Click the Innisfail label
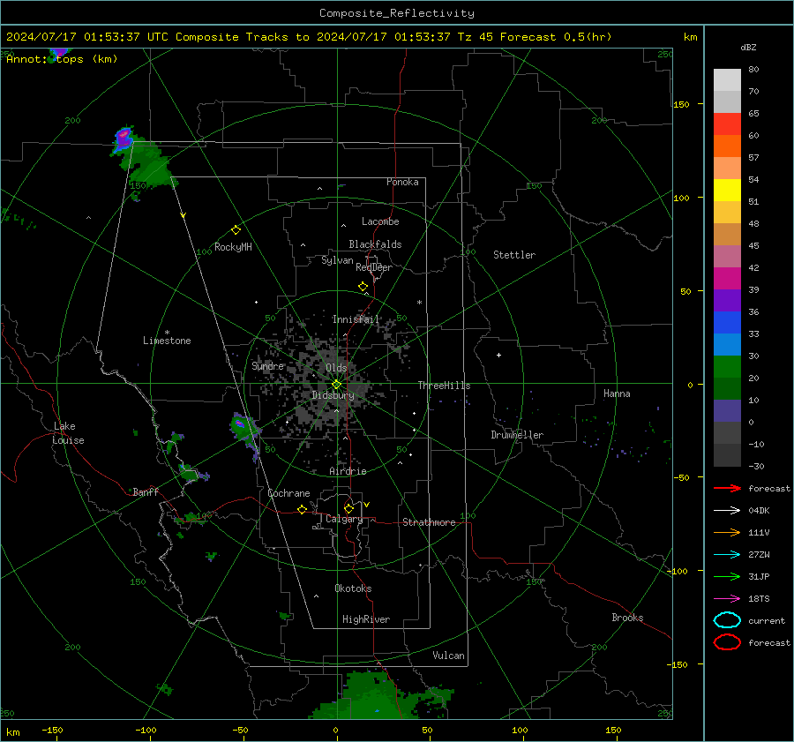 tap(356, 319)
